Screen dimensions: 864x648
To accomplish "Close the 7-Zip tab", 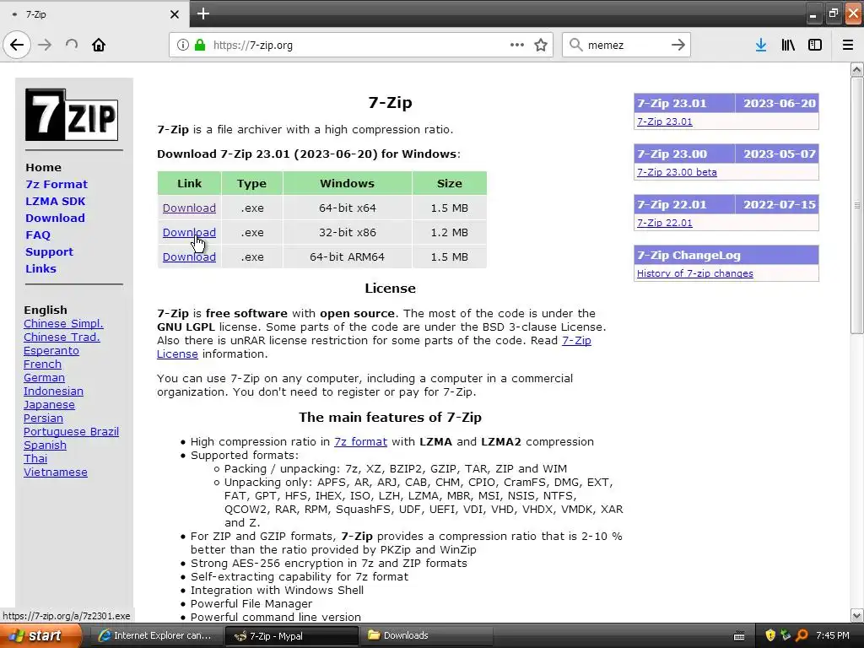I will [175, 14].
